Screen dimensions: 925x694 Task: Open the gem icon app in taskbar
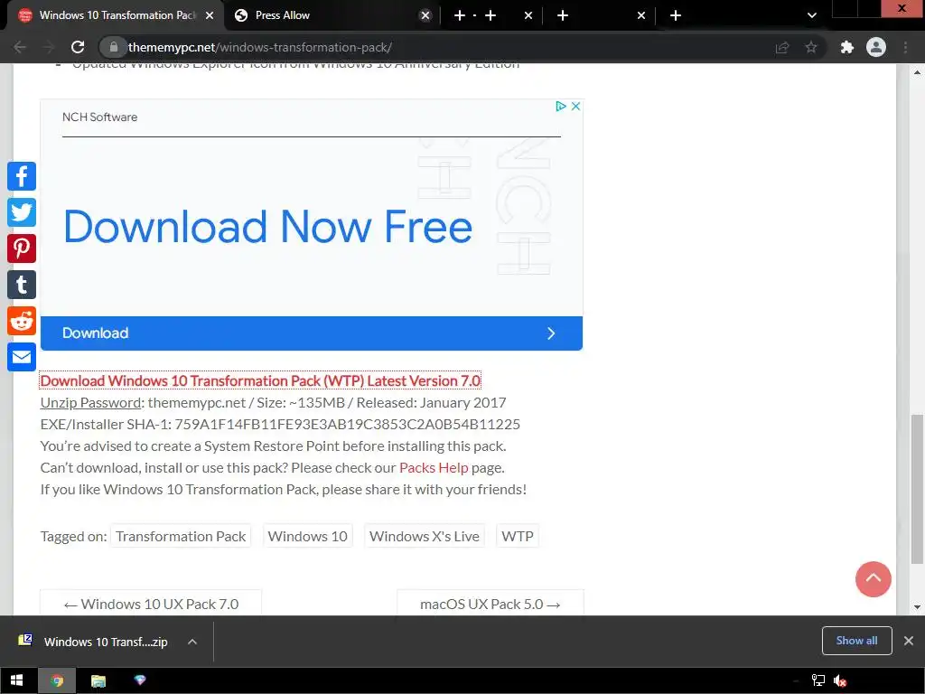pyautogui.click(x=140, y=680)
